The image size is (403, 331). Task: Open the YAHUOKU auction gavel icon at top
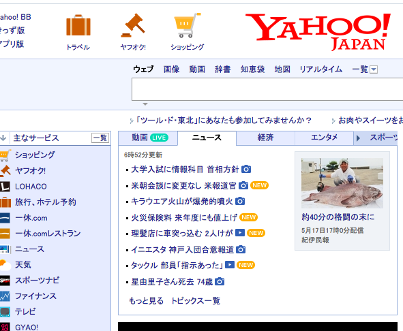133,25
